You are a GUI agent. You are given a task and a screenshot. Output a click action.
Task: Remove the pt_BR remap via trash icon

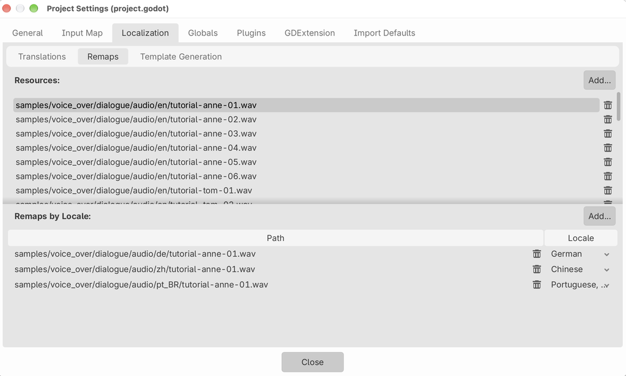coord(537,284)
